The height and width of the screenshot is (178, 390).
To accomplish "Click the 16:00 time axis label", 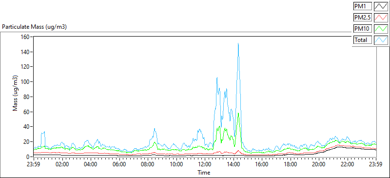I will [x=262, y=164].
